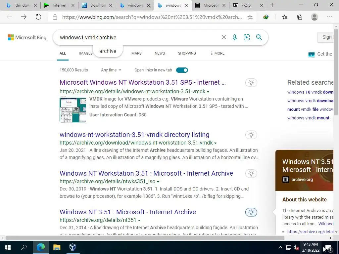
Task: Open the Edge settings and more menu
Action: 329,17
